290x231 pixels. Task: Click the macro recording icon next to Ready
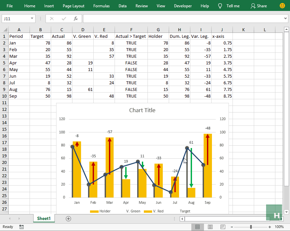click(21, 227)
